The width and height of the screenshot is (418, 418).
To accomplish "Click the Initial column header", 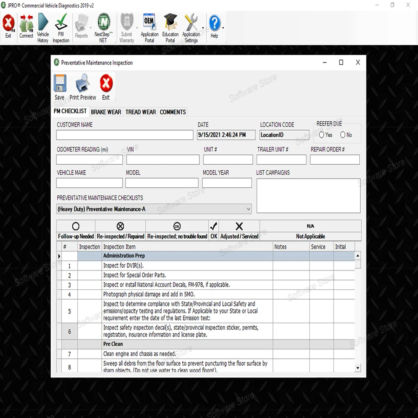I will point(344,247).
